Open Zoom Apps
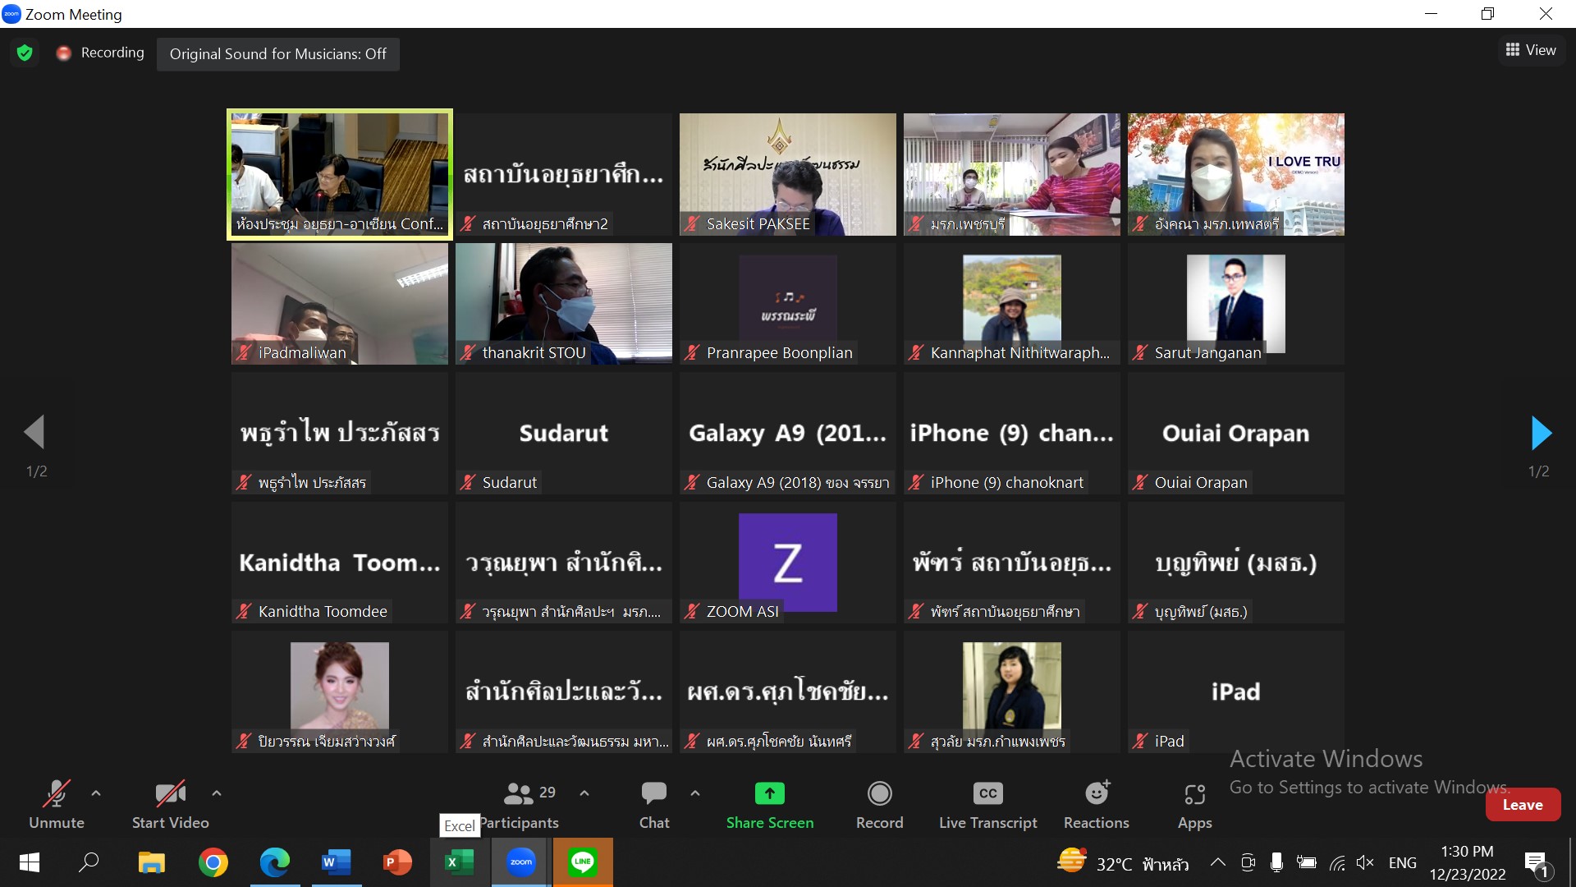This screenshot has width=1576, height=887. tap(1194, 805)
